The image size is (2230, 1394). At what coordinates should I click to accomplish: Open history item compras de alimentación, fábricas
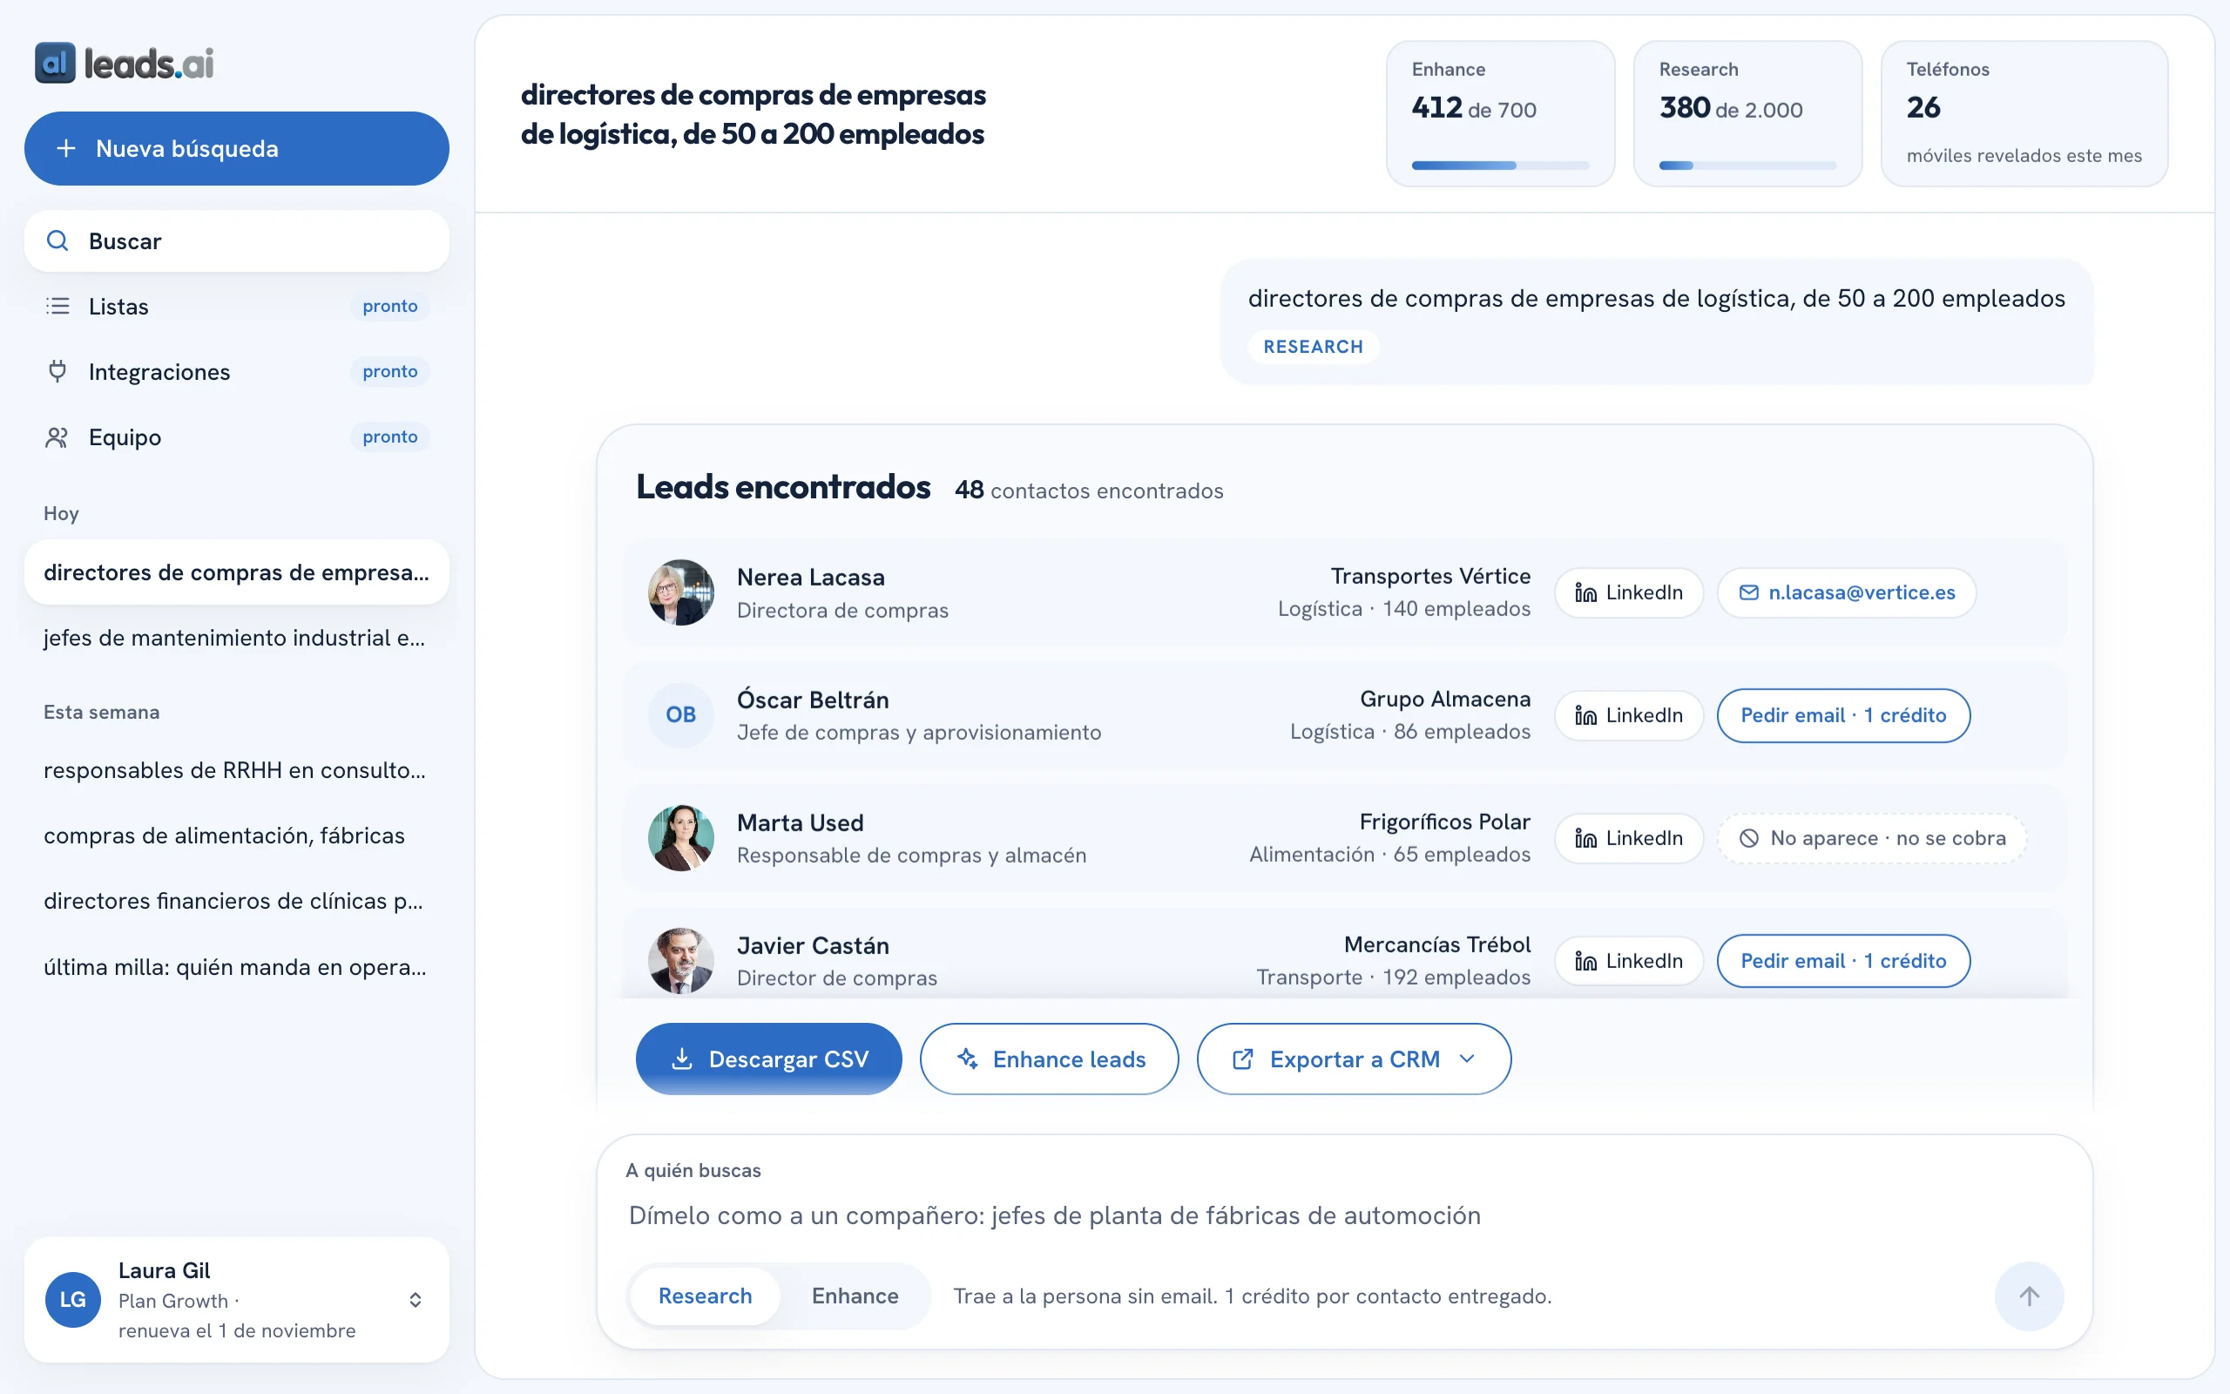click(x=237, y=836)
